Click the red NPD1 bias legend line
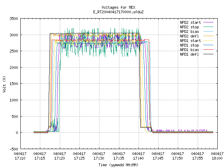Screen dimensions: 224x168 coord(209,50)
